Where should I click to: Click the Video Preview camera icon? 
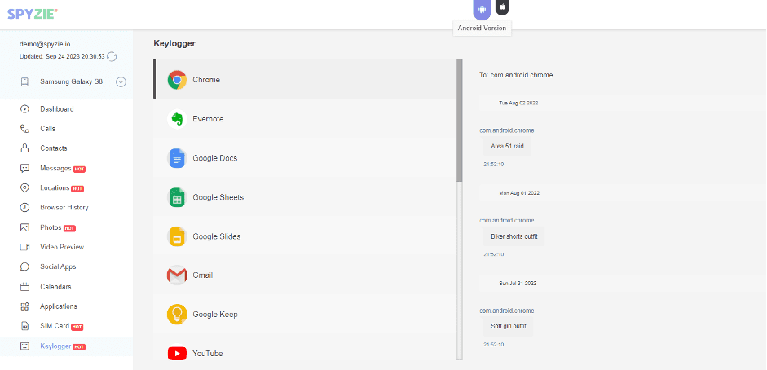(x=24, y=247)
